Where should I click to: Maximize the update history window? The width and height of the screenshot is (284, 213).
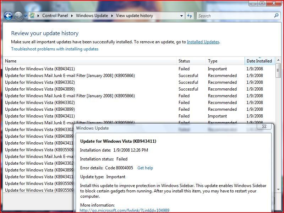point(262,3)
